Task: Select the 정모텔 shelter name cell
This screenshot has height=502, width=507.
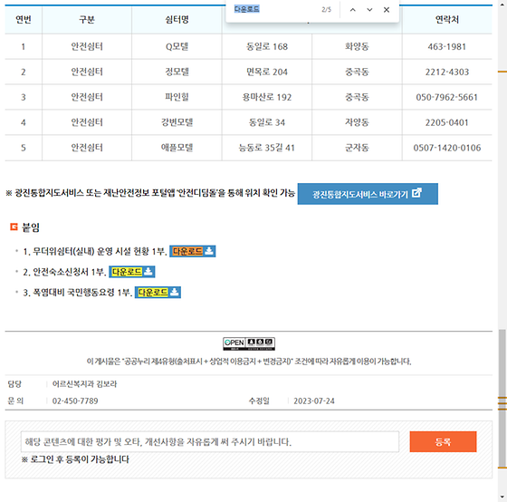Action: click(177, 72)
